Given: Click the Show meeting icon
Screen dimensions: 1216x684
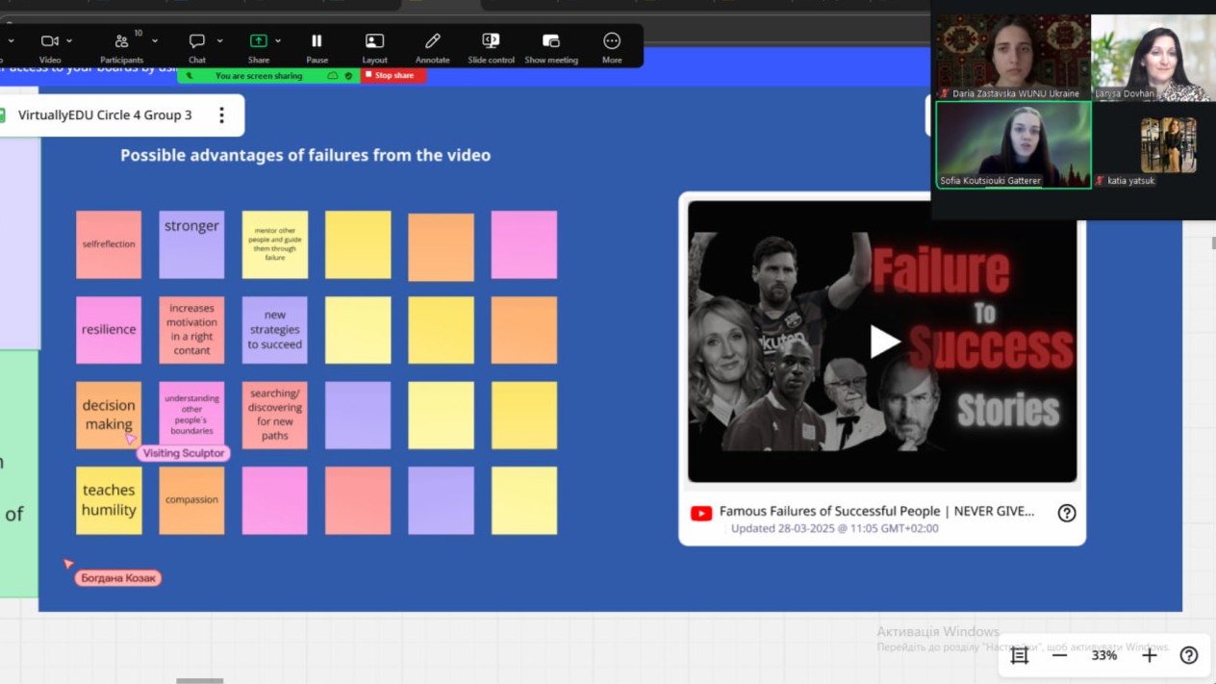Looking at the screenshot, I should (x=550, y=40).
